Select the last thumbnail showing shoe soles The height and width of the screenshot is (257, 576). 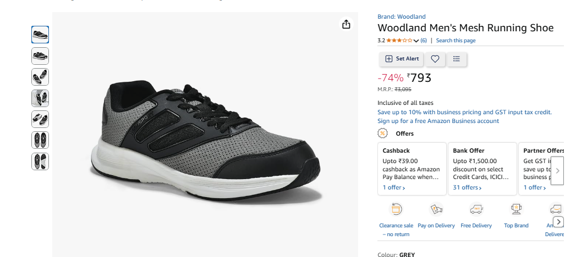click(40, 161)
